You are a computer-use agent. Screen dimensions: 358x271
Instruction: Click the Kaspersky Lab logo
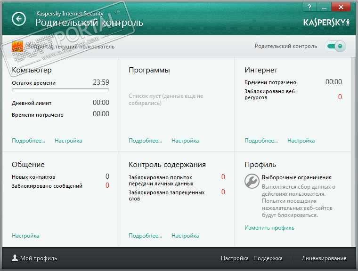326,23
